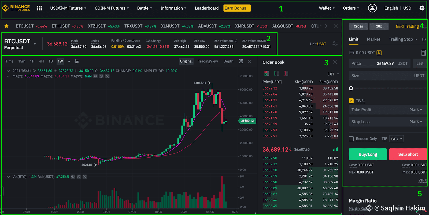This screenshot has width=429, height=215.
Task: Click the info icon beside Trailing Stop
Action: tap(424, 39)
